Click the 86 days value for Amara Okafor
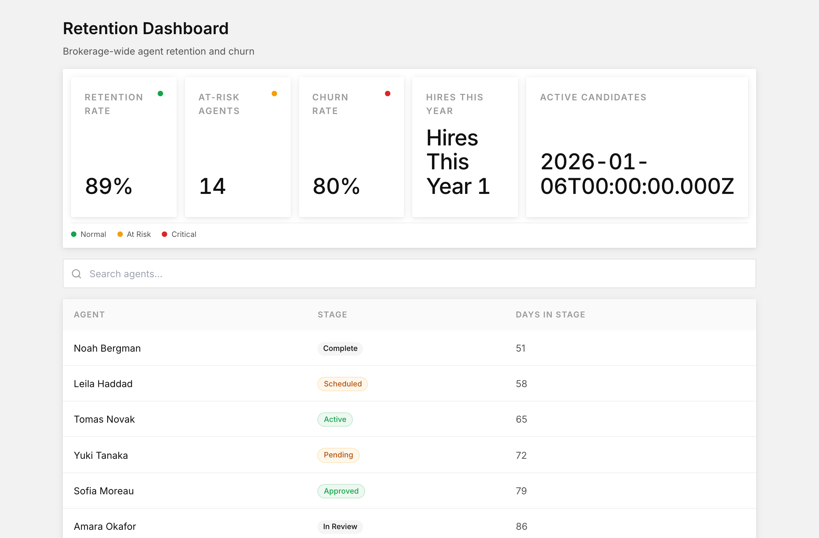 [522, 526]
